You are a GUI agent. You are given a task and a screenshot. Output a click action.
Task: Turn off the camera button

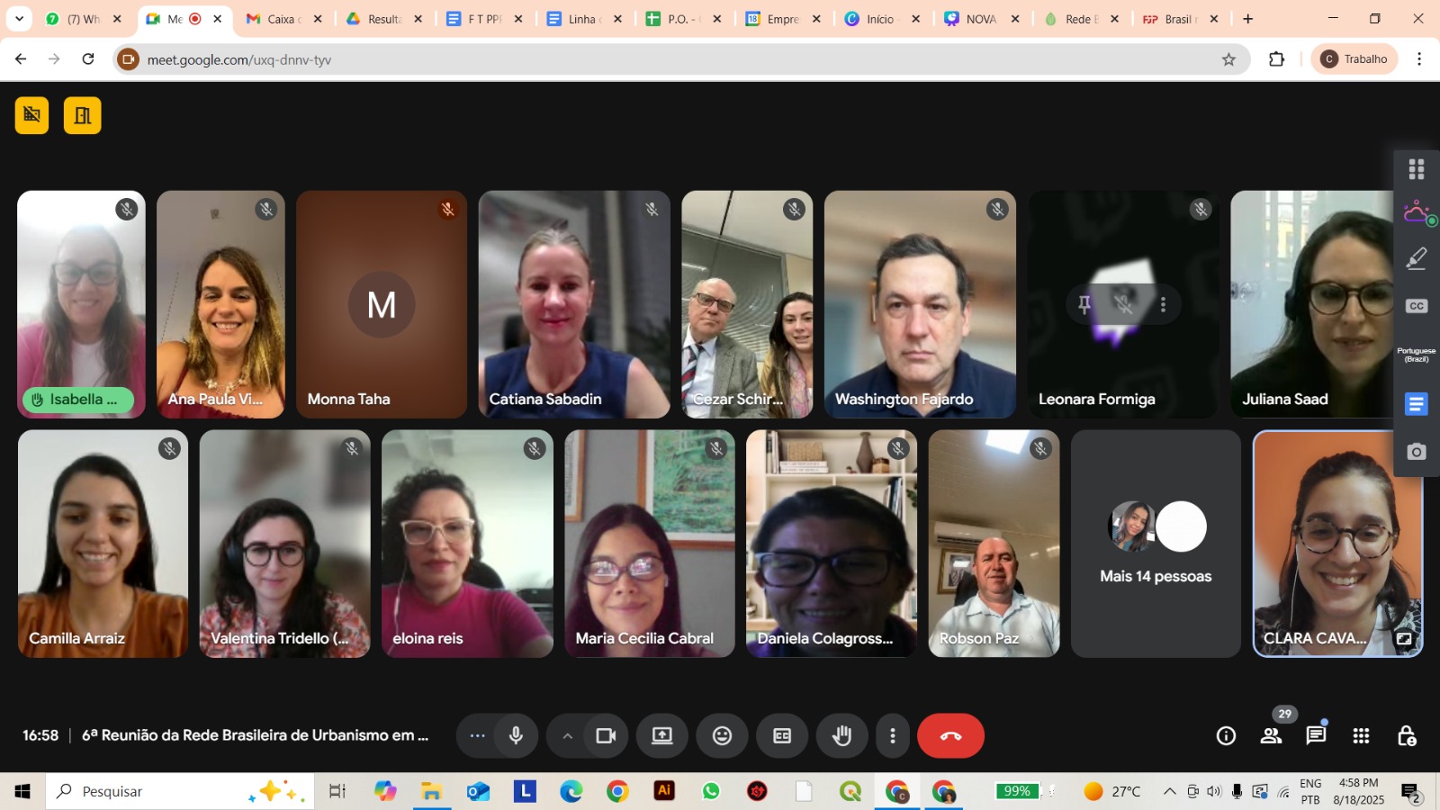click(x=606, y=736)
